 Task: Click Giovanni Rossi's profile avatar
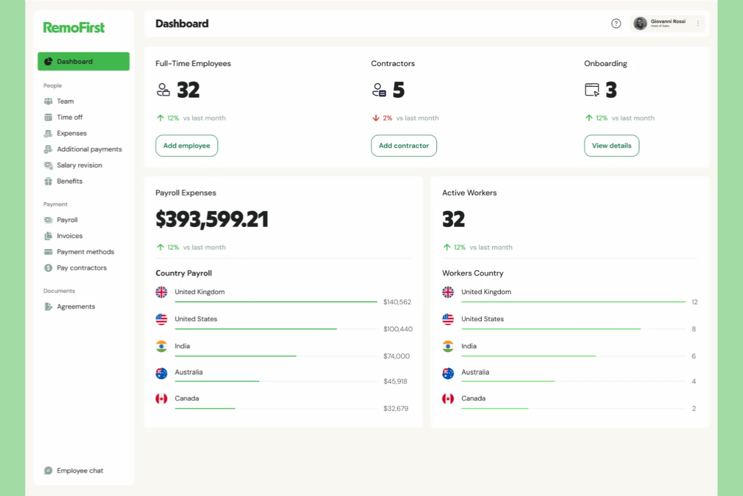pyautogui.click(x=640, y=23)
